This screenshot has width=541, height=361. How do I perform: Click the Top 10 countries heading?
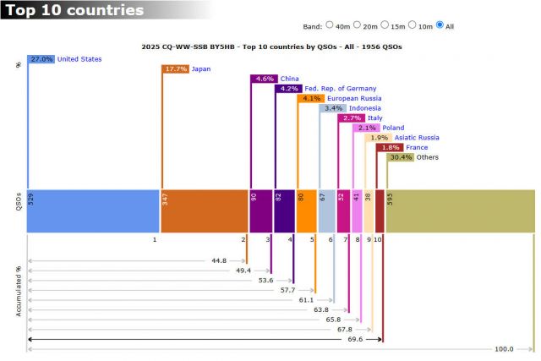tap(72, 10)
